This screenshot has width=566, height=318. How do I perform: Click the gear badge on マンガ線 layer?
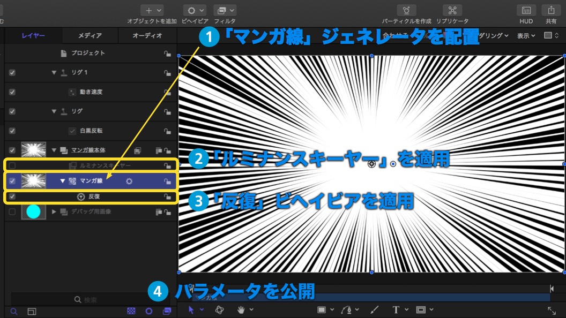click(x=129, y=181)
